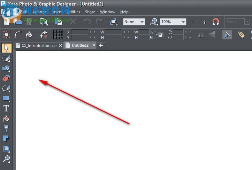
Task: Toggle the lock aspect ratio padlock
Action: click(x=161, y=35)
